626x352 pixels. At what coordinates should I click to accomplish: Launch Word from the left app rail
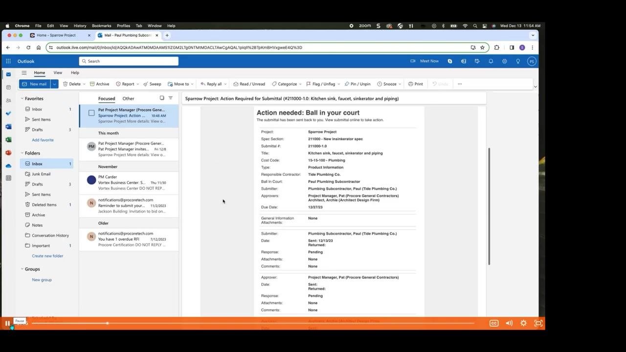coord(8,127)
